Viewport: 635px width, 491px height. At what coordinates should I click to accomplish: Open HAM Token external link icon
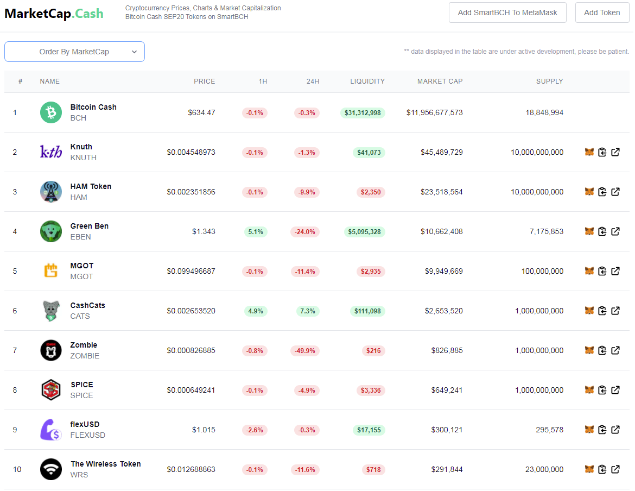pyautogui.click(x=615, y=192)
